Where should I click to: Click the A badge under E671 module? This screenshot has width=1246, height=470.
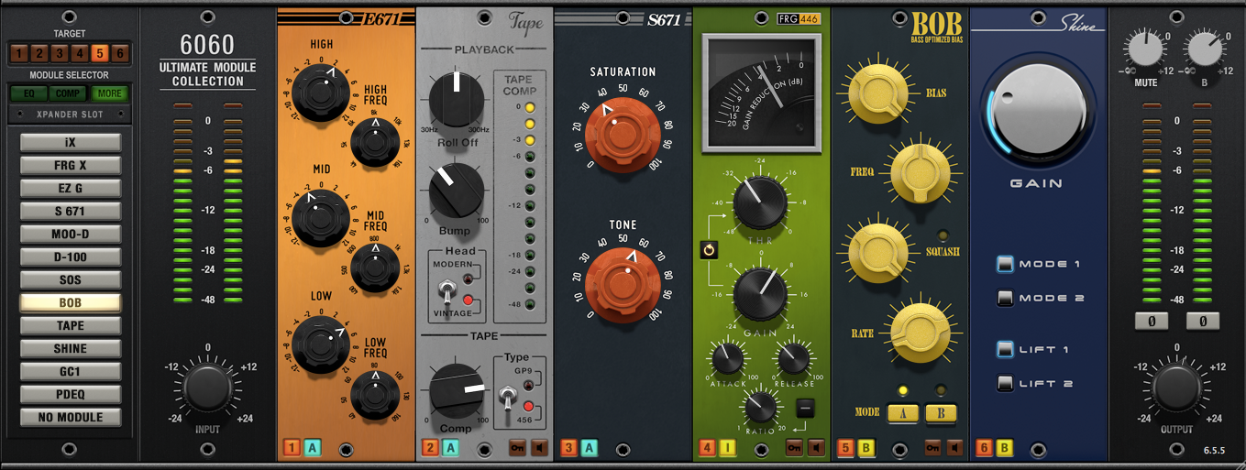click(313, 448)
